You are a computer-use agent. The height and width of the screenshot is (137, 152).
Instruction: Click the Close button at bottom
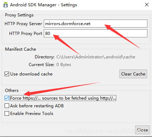[143, 130]
